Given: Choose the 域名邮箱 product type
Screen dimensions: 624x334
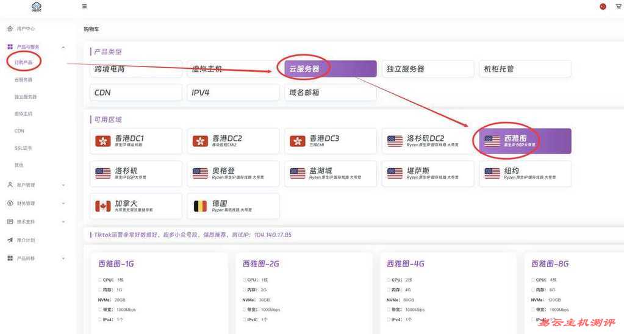Looking at the screenshot, I should tap(331, 92).
